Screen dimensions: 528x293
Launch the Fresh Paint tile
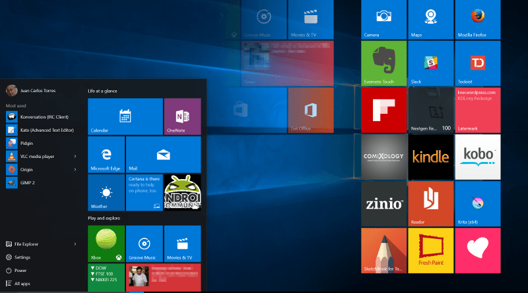(431, 251)
